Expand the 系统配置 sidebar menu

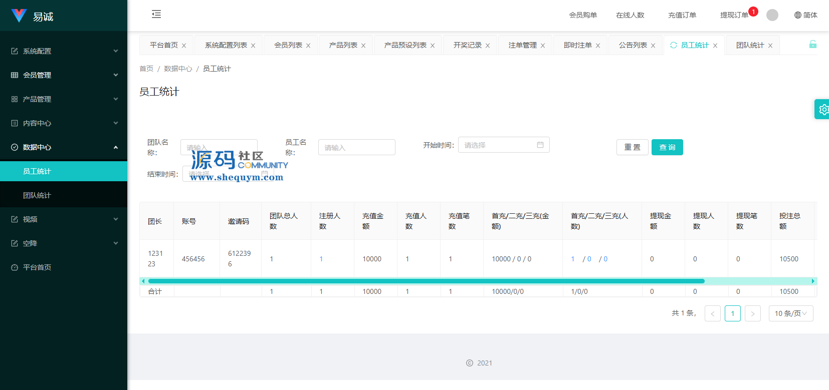coord(64,51)
